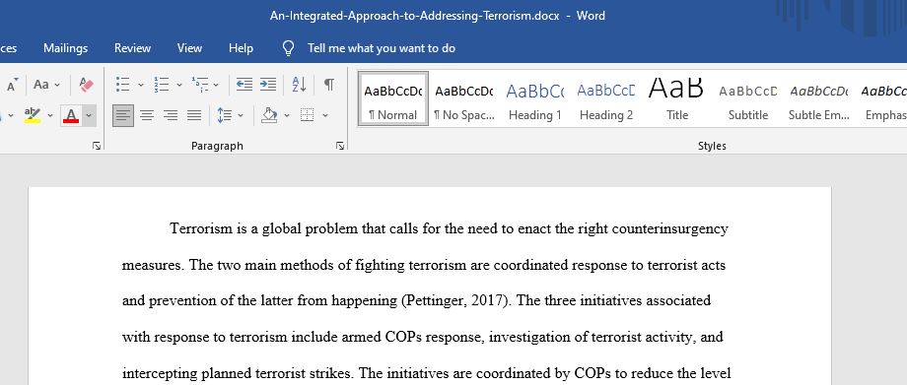Click the line and paragraph spacing icon

[x=225, y=115]
